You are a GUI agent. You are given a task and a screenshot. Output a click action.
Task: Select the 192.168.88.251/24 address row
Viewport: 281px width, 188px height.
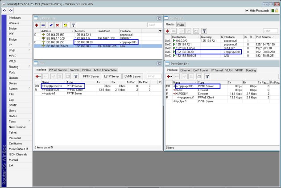98,46
